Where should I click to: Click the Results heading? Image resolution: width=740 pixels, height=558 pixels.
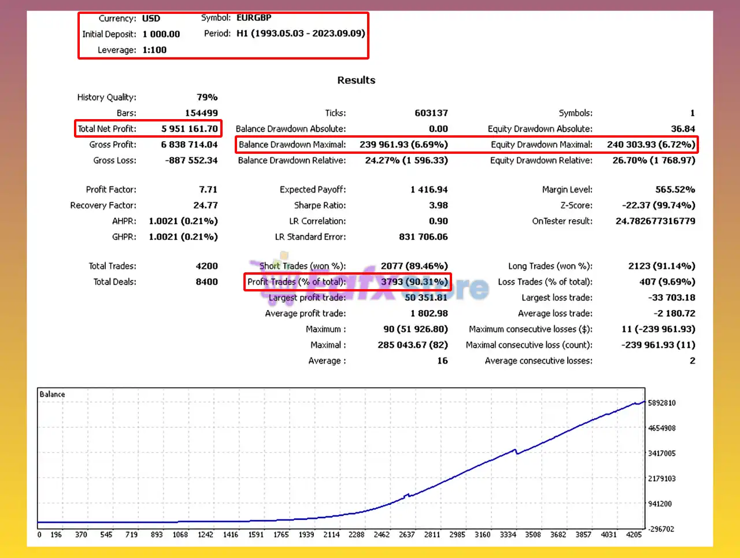click(356, 80)
